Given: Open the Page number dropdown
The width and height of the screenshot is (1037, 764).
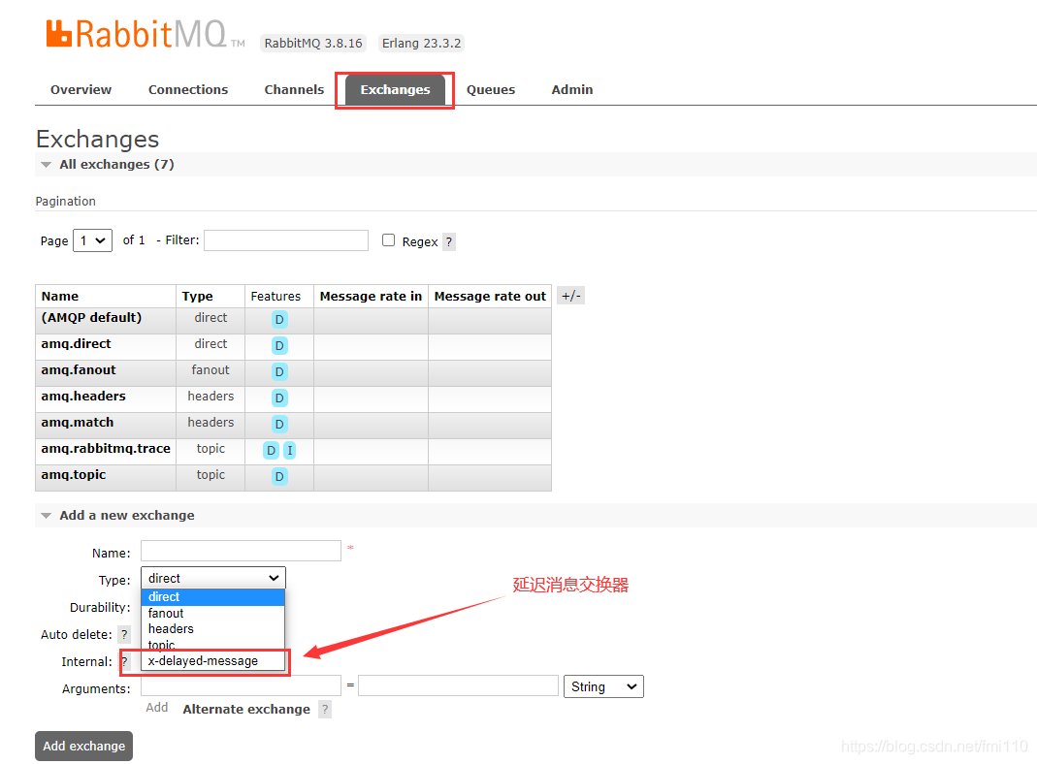Looking at the screenshot, I should [92, 240].
